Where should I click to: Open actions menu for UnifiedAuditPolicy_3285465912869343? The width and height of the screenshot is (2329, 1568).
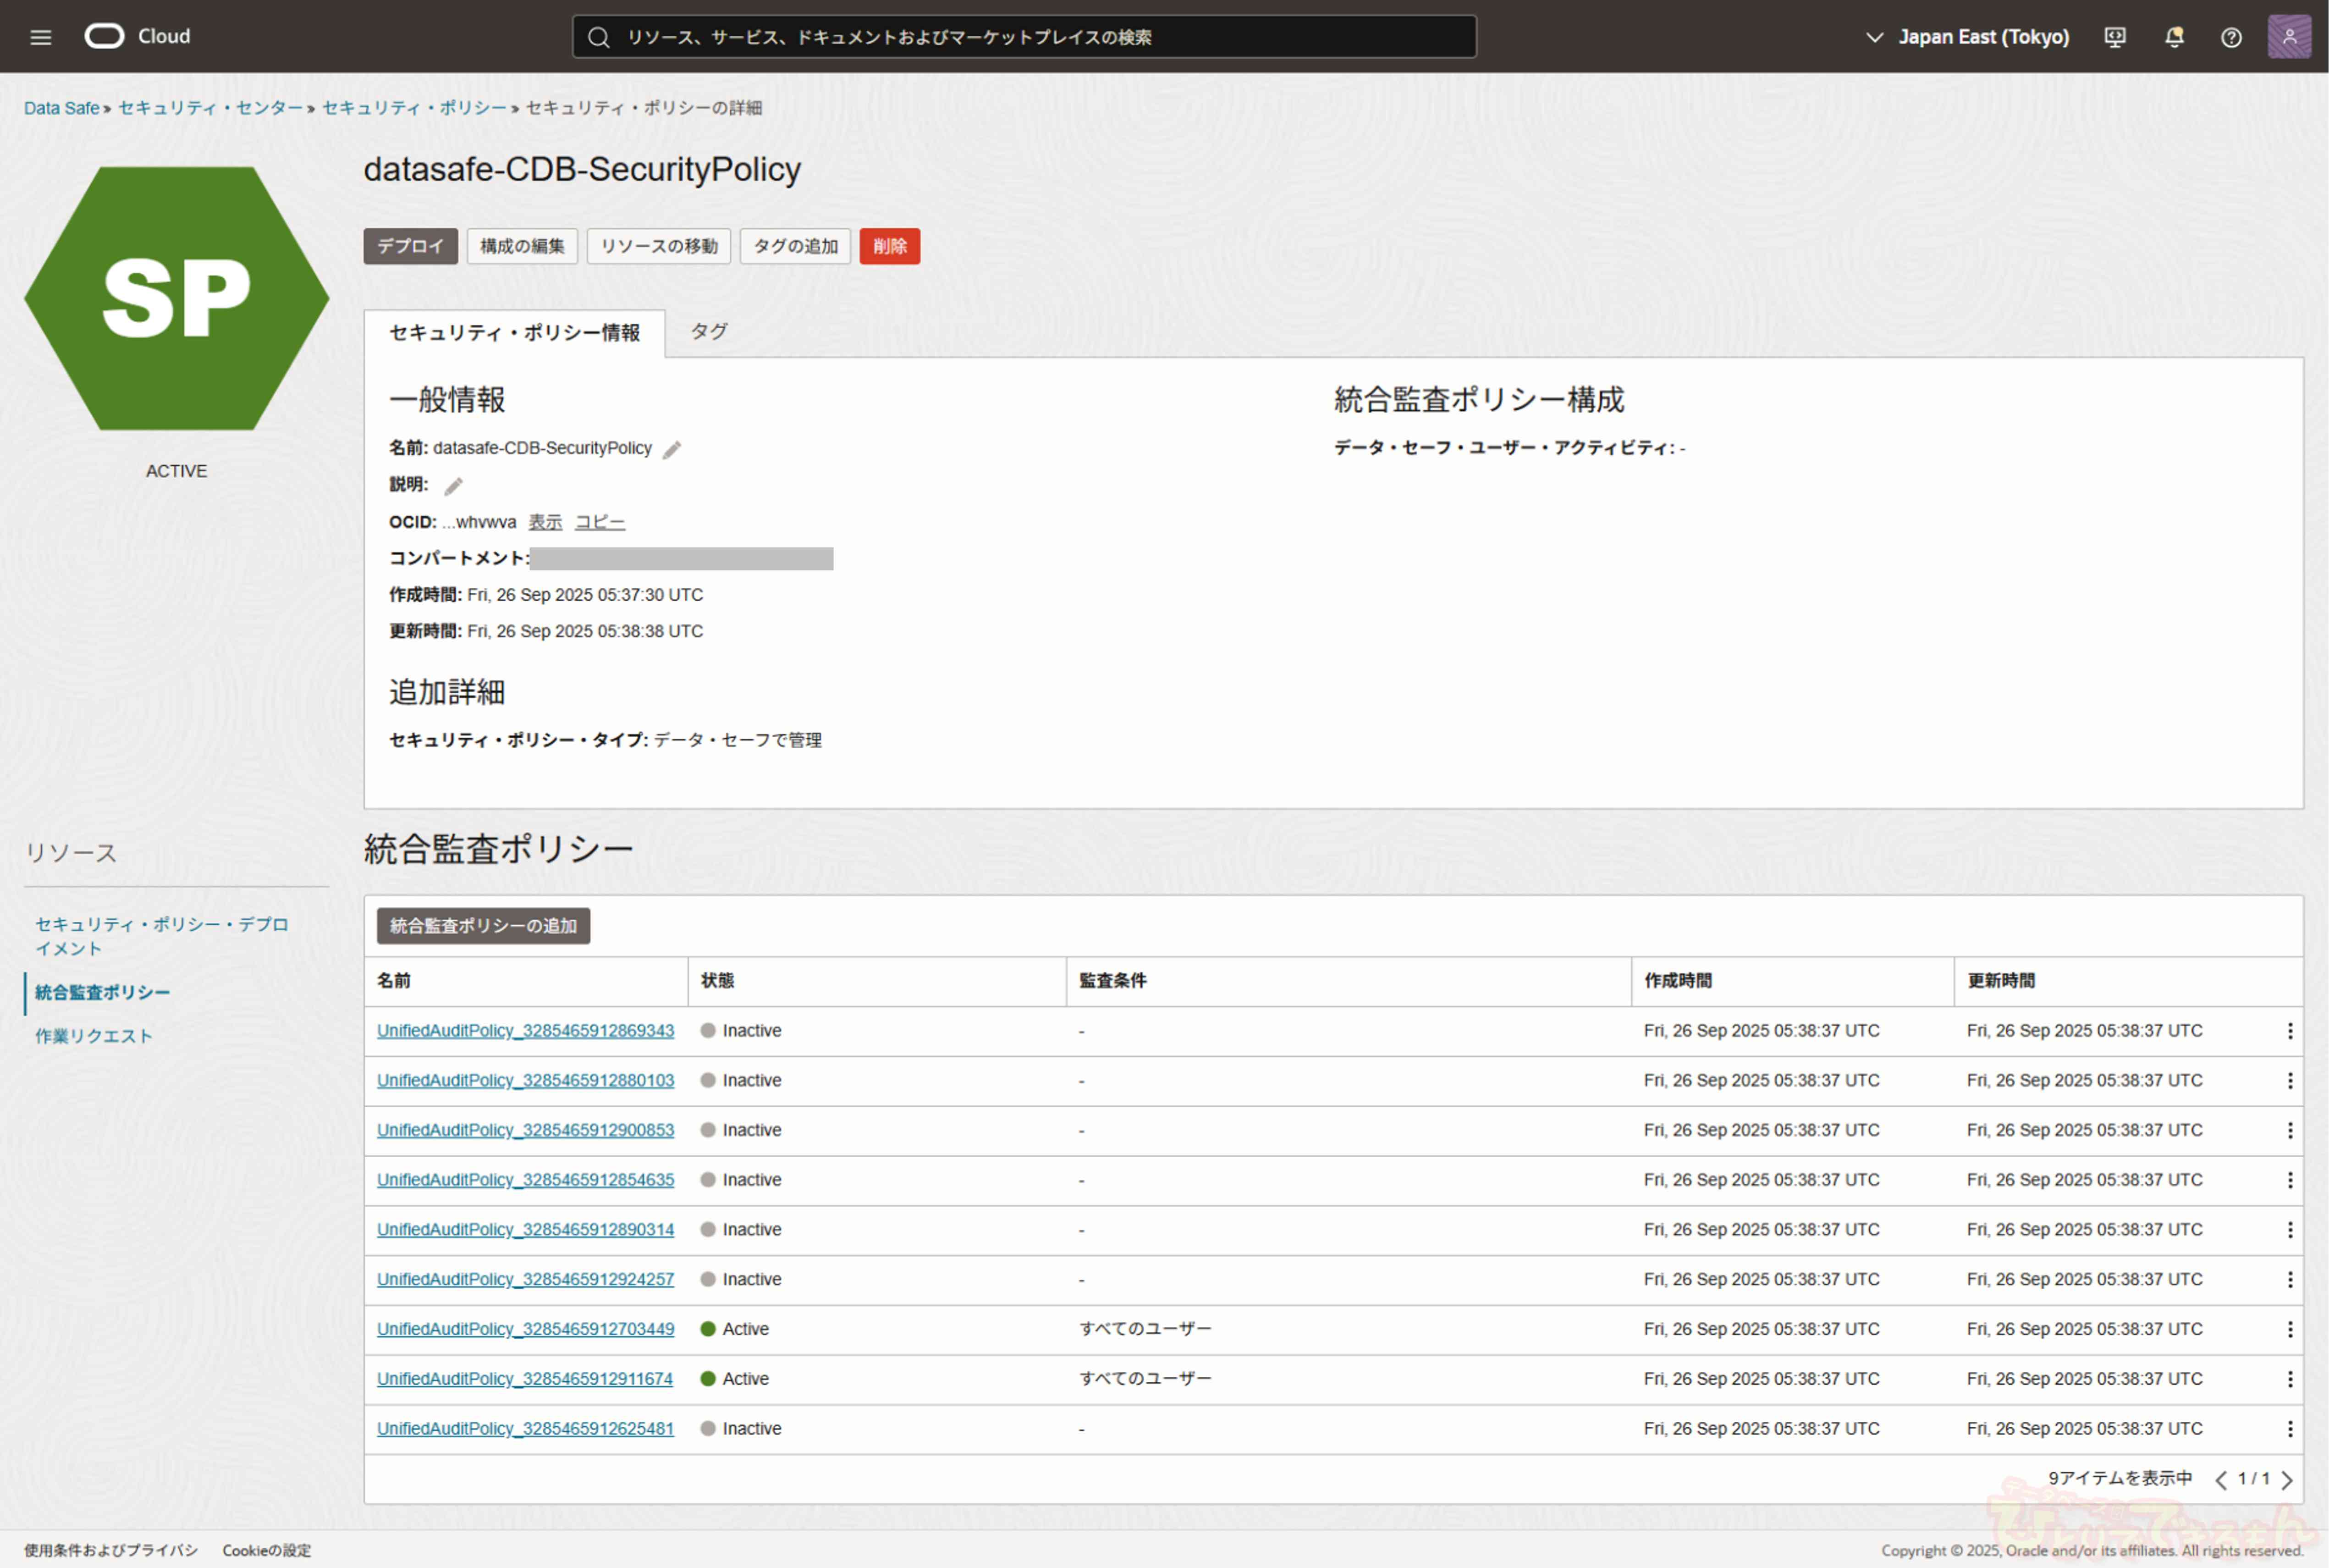pos(2289,1031)
